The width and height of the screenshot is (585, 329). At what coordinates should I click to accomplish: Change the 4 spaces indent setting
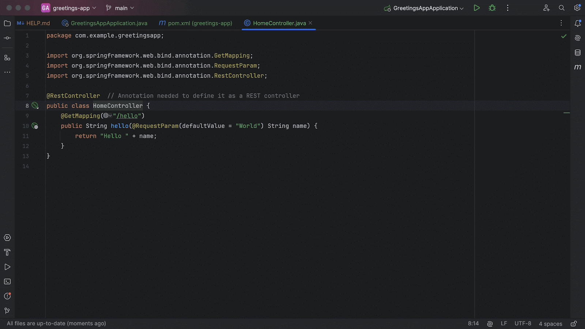click(550, 324)
